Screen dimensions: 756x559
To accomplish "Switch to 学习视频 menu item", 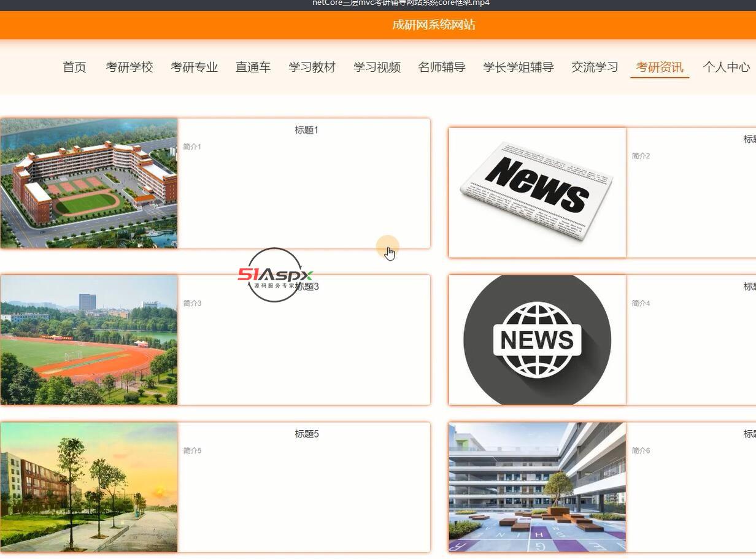I will pos(377,67).
